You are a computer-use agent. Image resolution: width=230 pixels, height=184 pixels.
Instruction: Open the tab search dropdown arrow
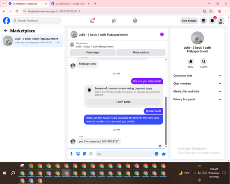point(4,4)
